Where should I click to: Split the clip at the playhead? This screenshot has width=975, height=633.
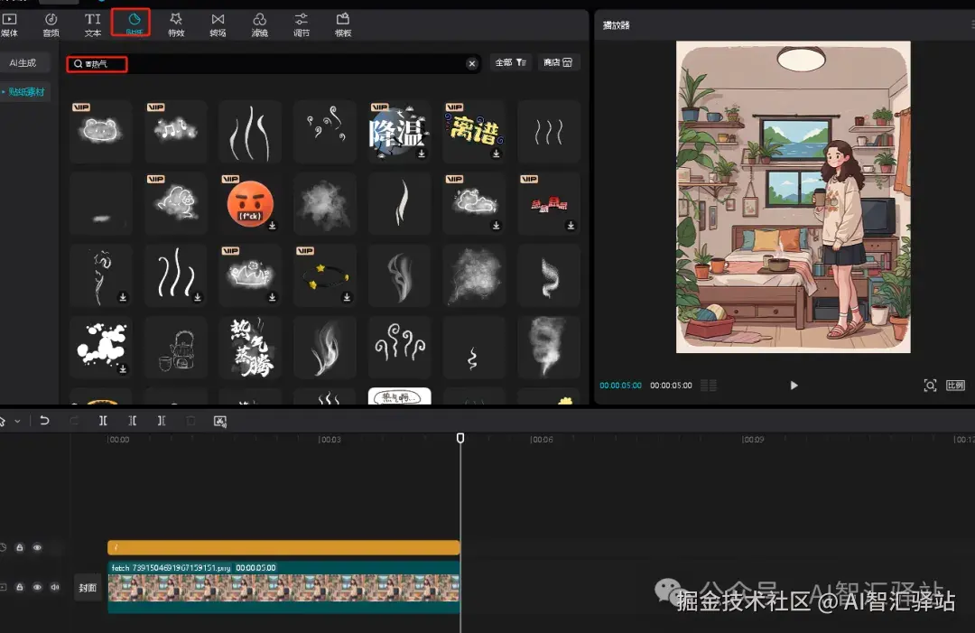103,420
